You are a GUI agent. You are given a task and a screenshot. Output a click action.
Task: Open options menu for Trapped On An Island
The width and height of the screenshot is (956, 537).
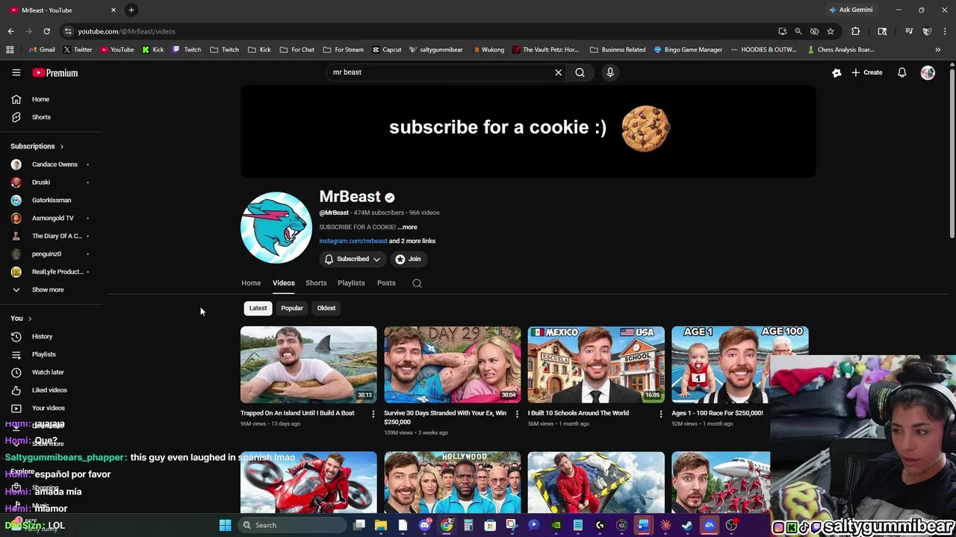pos(373,414)
